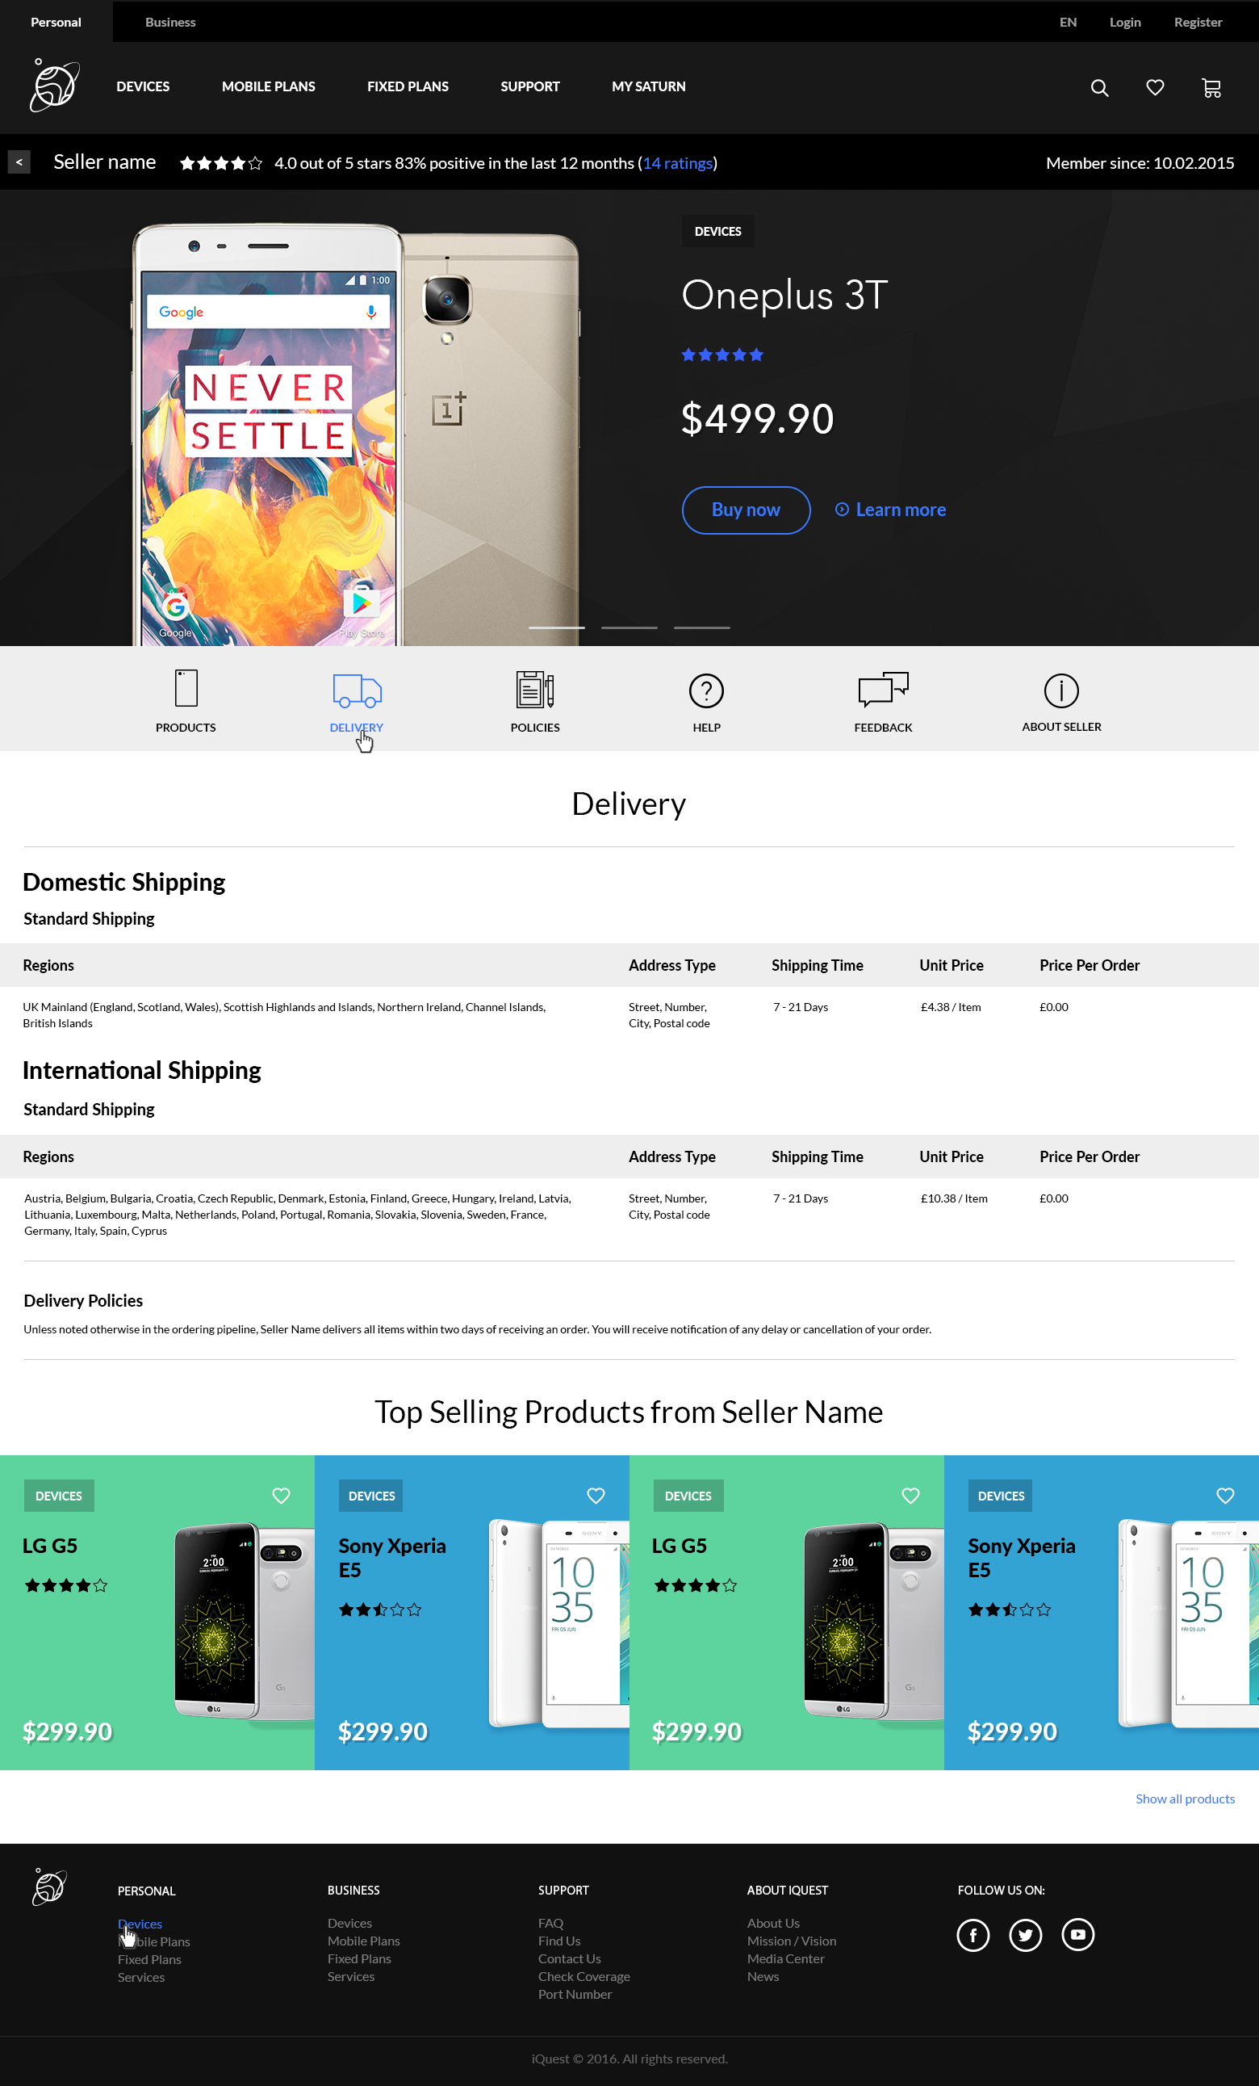Open the shopping cart icon

pyautogui.click(x=1211, y=88)
